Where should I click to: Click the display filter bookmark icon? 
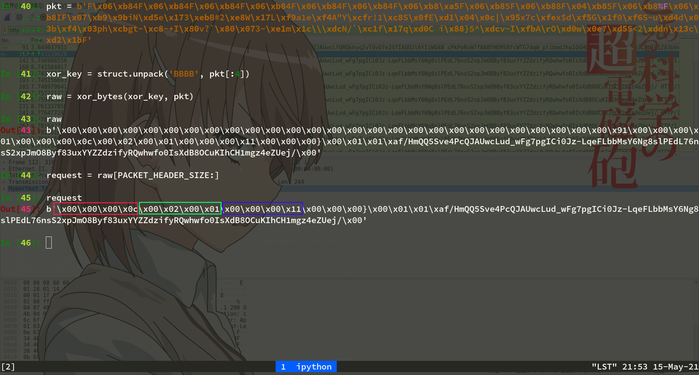pos(5,30)
